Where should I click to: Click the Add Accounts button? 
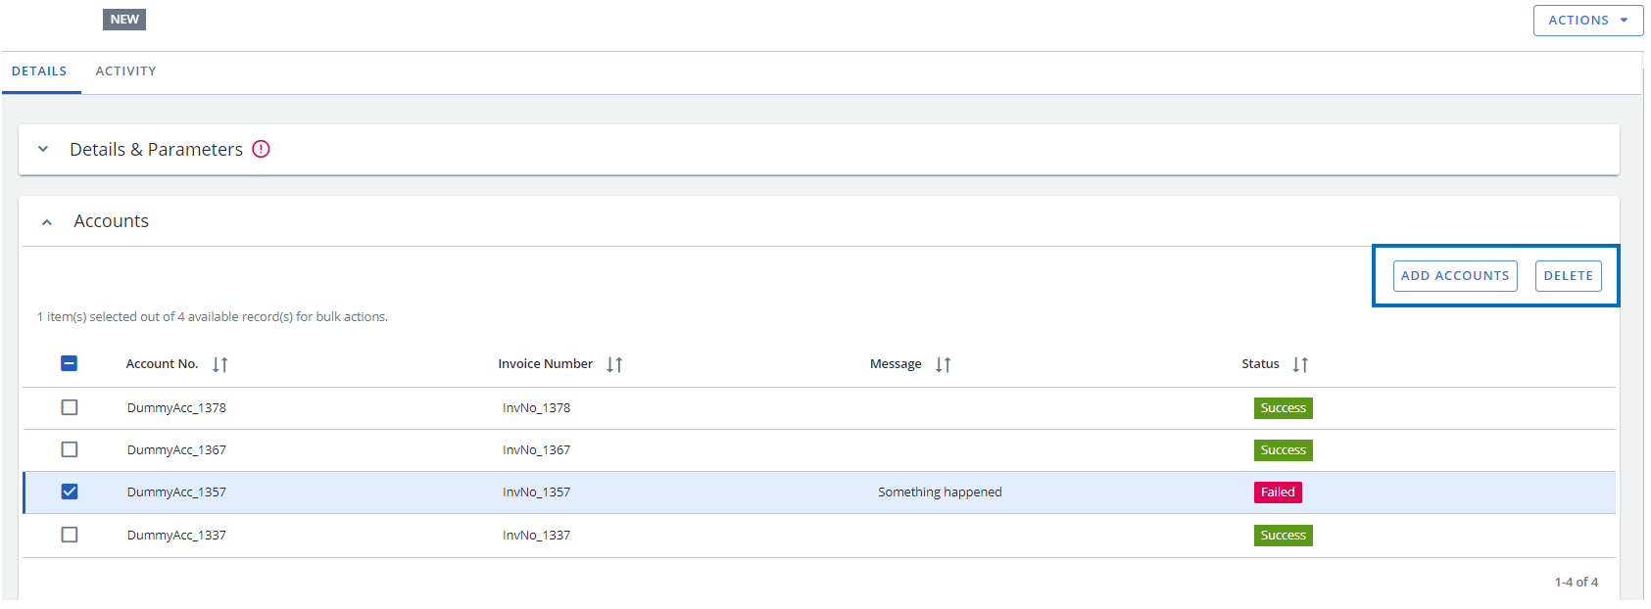click(x=1455, y=276)
